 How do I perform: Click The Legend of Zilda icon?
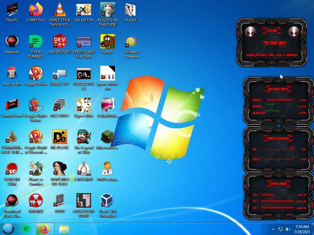[84, 137]
